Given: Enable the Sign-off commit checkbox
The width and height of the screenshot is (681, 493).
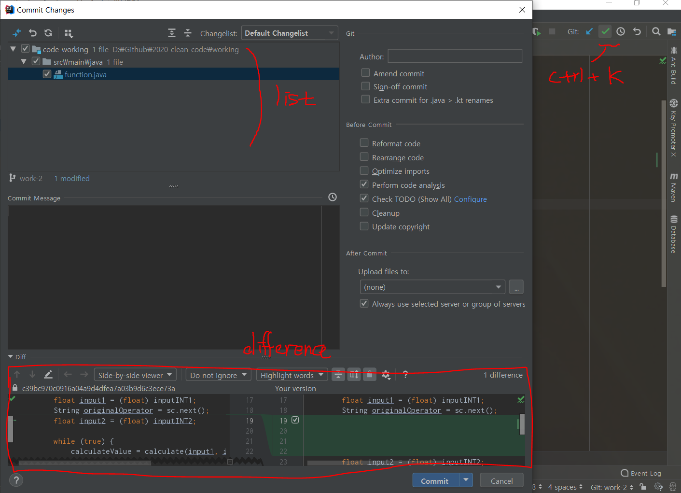Looking at the screenshot, I should pos(365,86).
